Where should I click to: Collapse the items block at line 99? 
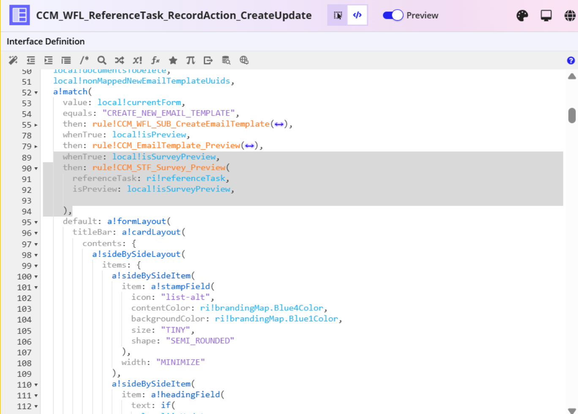tap(36, 266)
